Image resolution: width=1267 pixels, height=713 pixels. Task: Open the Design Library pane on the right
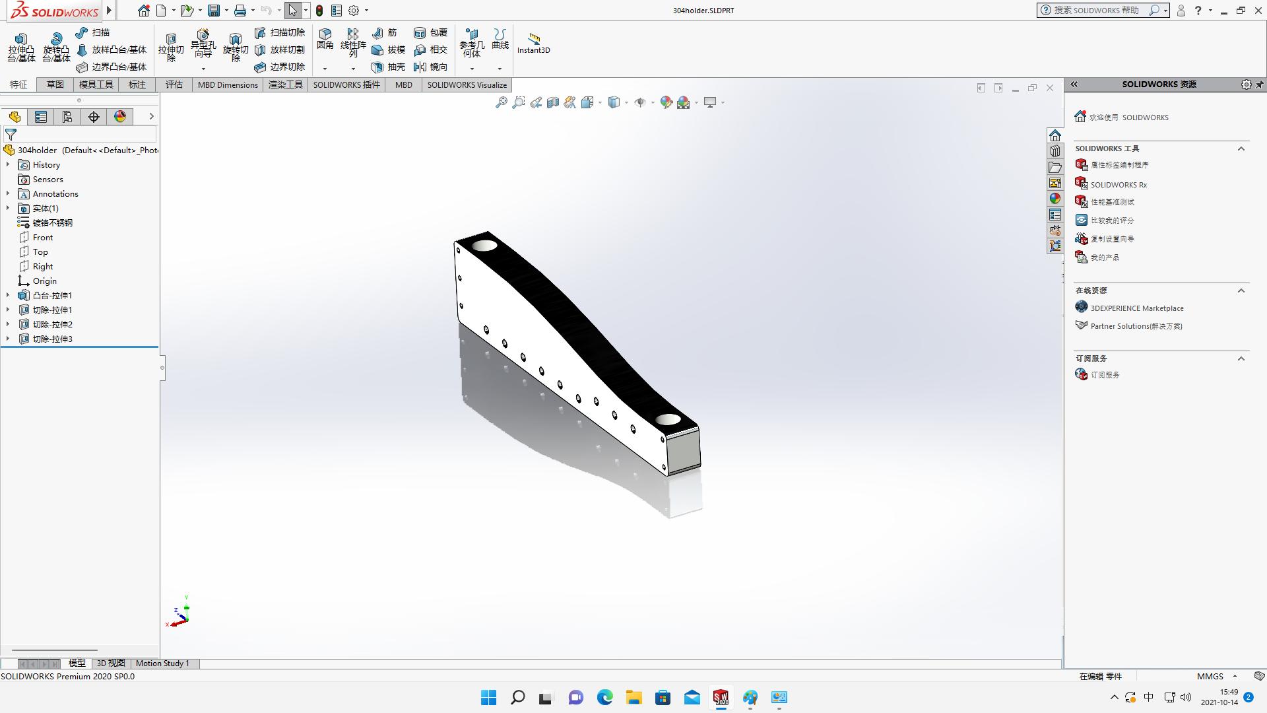click(1055, 151)
